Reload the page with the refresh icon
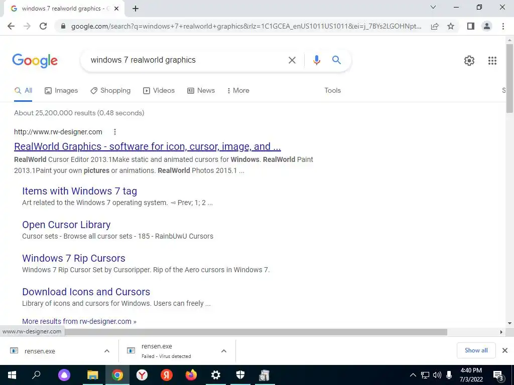 click(43, 26)
